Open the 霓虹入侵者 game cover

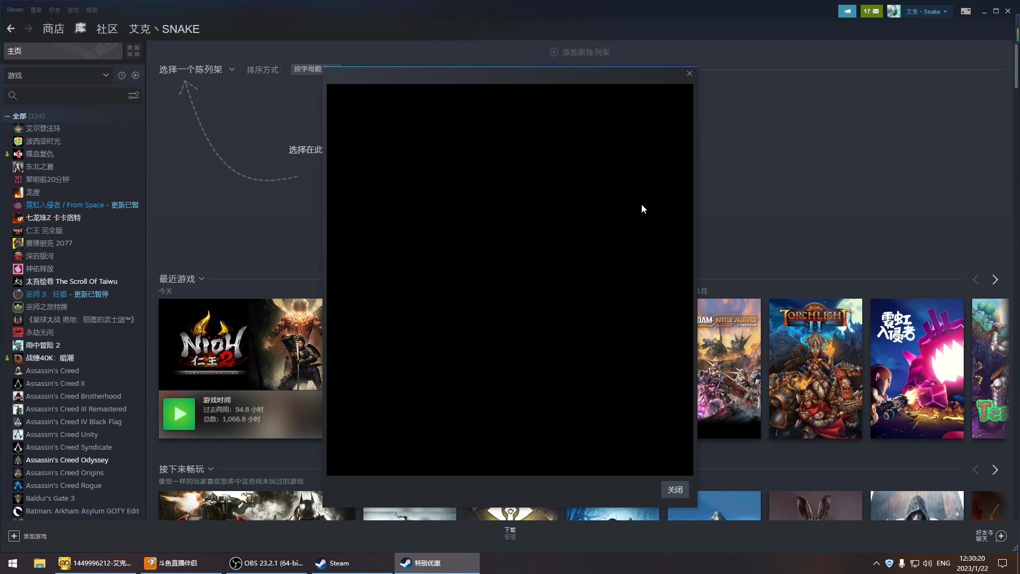917,368
